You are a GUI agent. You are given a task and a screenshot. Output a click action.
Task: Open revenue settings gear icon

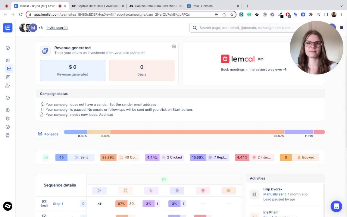pyautogui.click(x=174, y=46)
